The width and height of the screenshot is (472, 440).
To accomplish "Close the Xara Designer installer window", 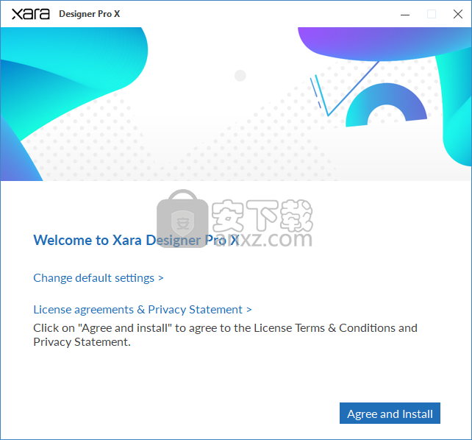I will [x=458, y=14].
